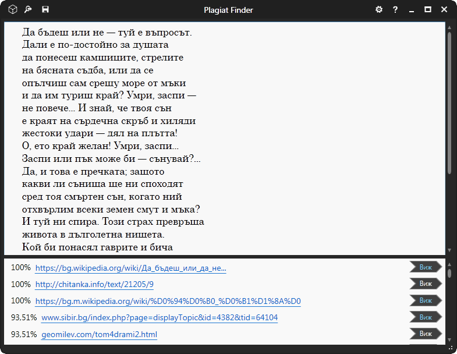Click the results list scrollbar thumb
This screenshot has height=354, width=457.
click(449, 273)
